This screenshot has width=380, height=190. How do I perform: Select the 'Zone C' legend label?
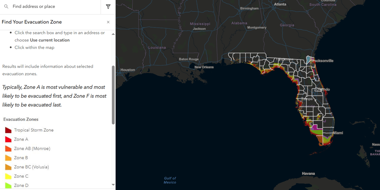[21, 176]
